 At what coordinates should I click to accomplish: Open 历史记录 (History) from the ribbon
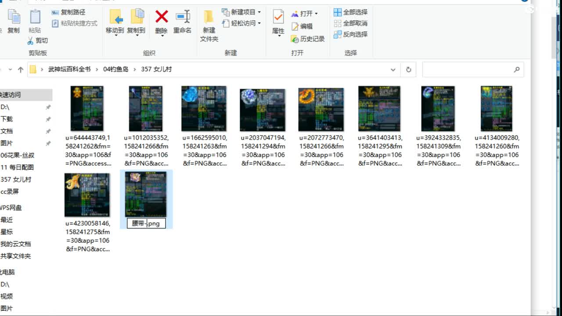[x=308, y=39]
